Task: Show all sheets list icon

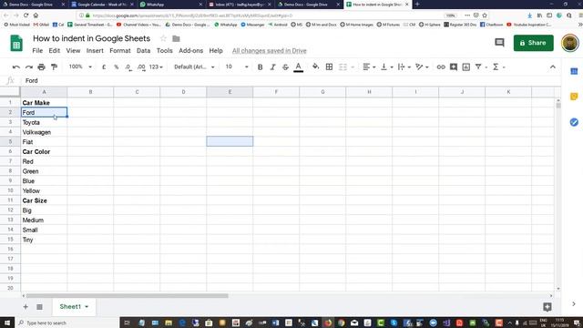Action: (39, 307)
